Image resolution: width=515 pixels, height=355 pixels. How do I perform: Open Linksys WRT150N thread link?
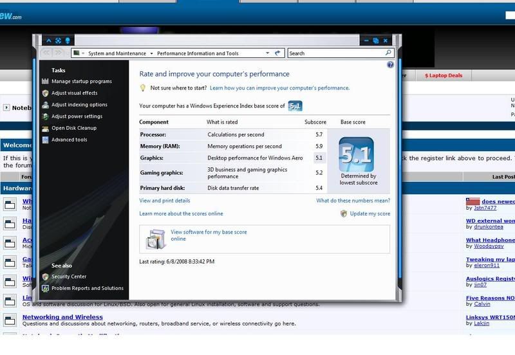(x=490, y=317)
